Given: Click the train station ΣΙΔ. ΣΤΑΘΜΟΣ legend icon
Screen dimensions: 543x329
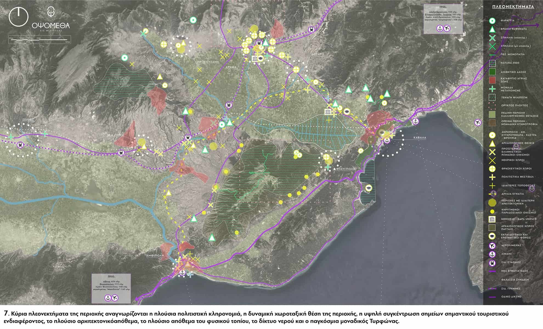Looking at the screenshot, I should (492, 263).
